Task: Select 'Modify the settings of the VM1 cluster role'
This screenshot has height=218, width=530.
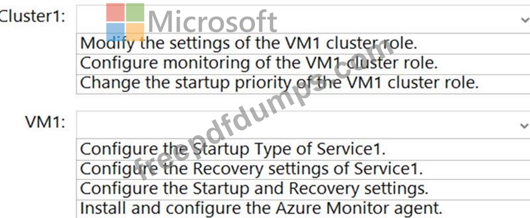Action: pos(249,43)
